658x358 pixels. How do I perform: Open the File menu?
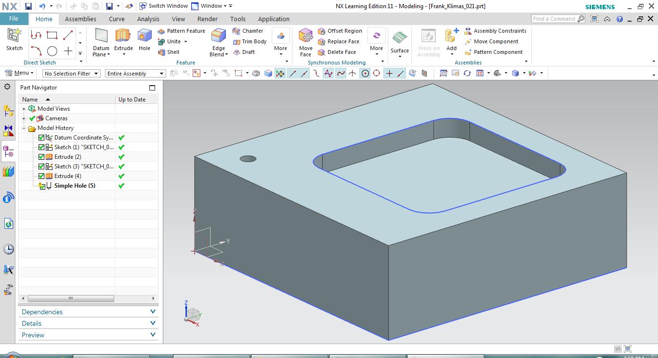[13, 19]
